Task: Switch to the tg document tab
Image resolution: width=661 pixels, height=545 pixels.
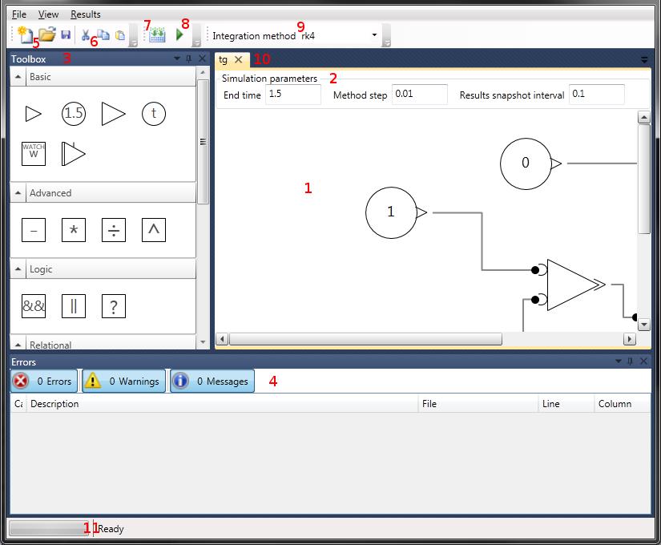Action: coord(224,59)
